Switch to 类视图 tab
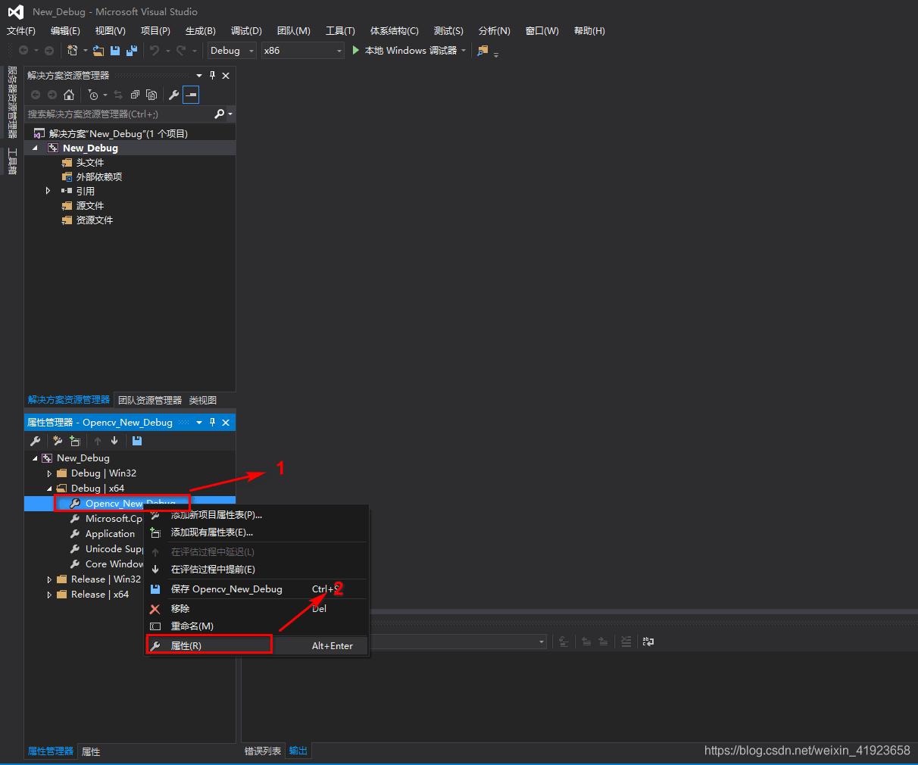Screen dimensions: 918x765 point(203,400)
